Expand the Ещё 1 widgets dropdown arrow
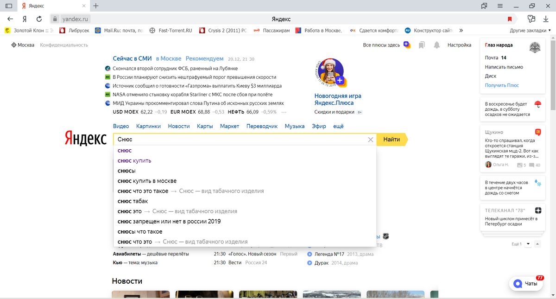This screenshot has height=299, width=556. tap(528, 244)
